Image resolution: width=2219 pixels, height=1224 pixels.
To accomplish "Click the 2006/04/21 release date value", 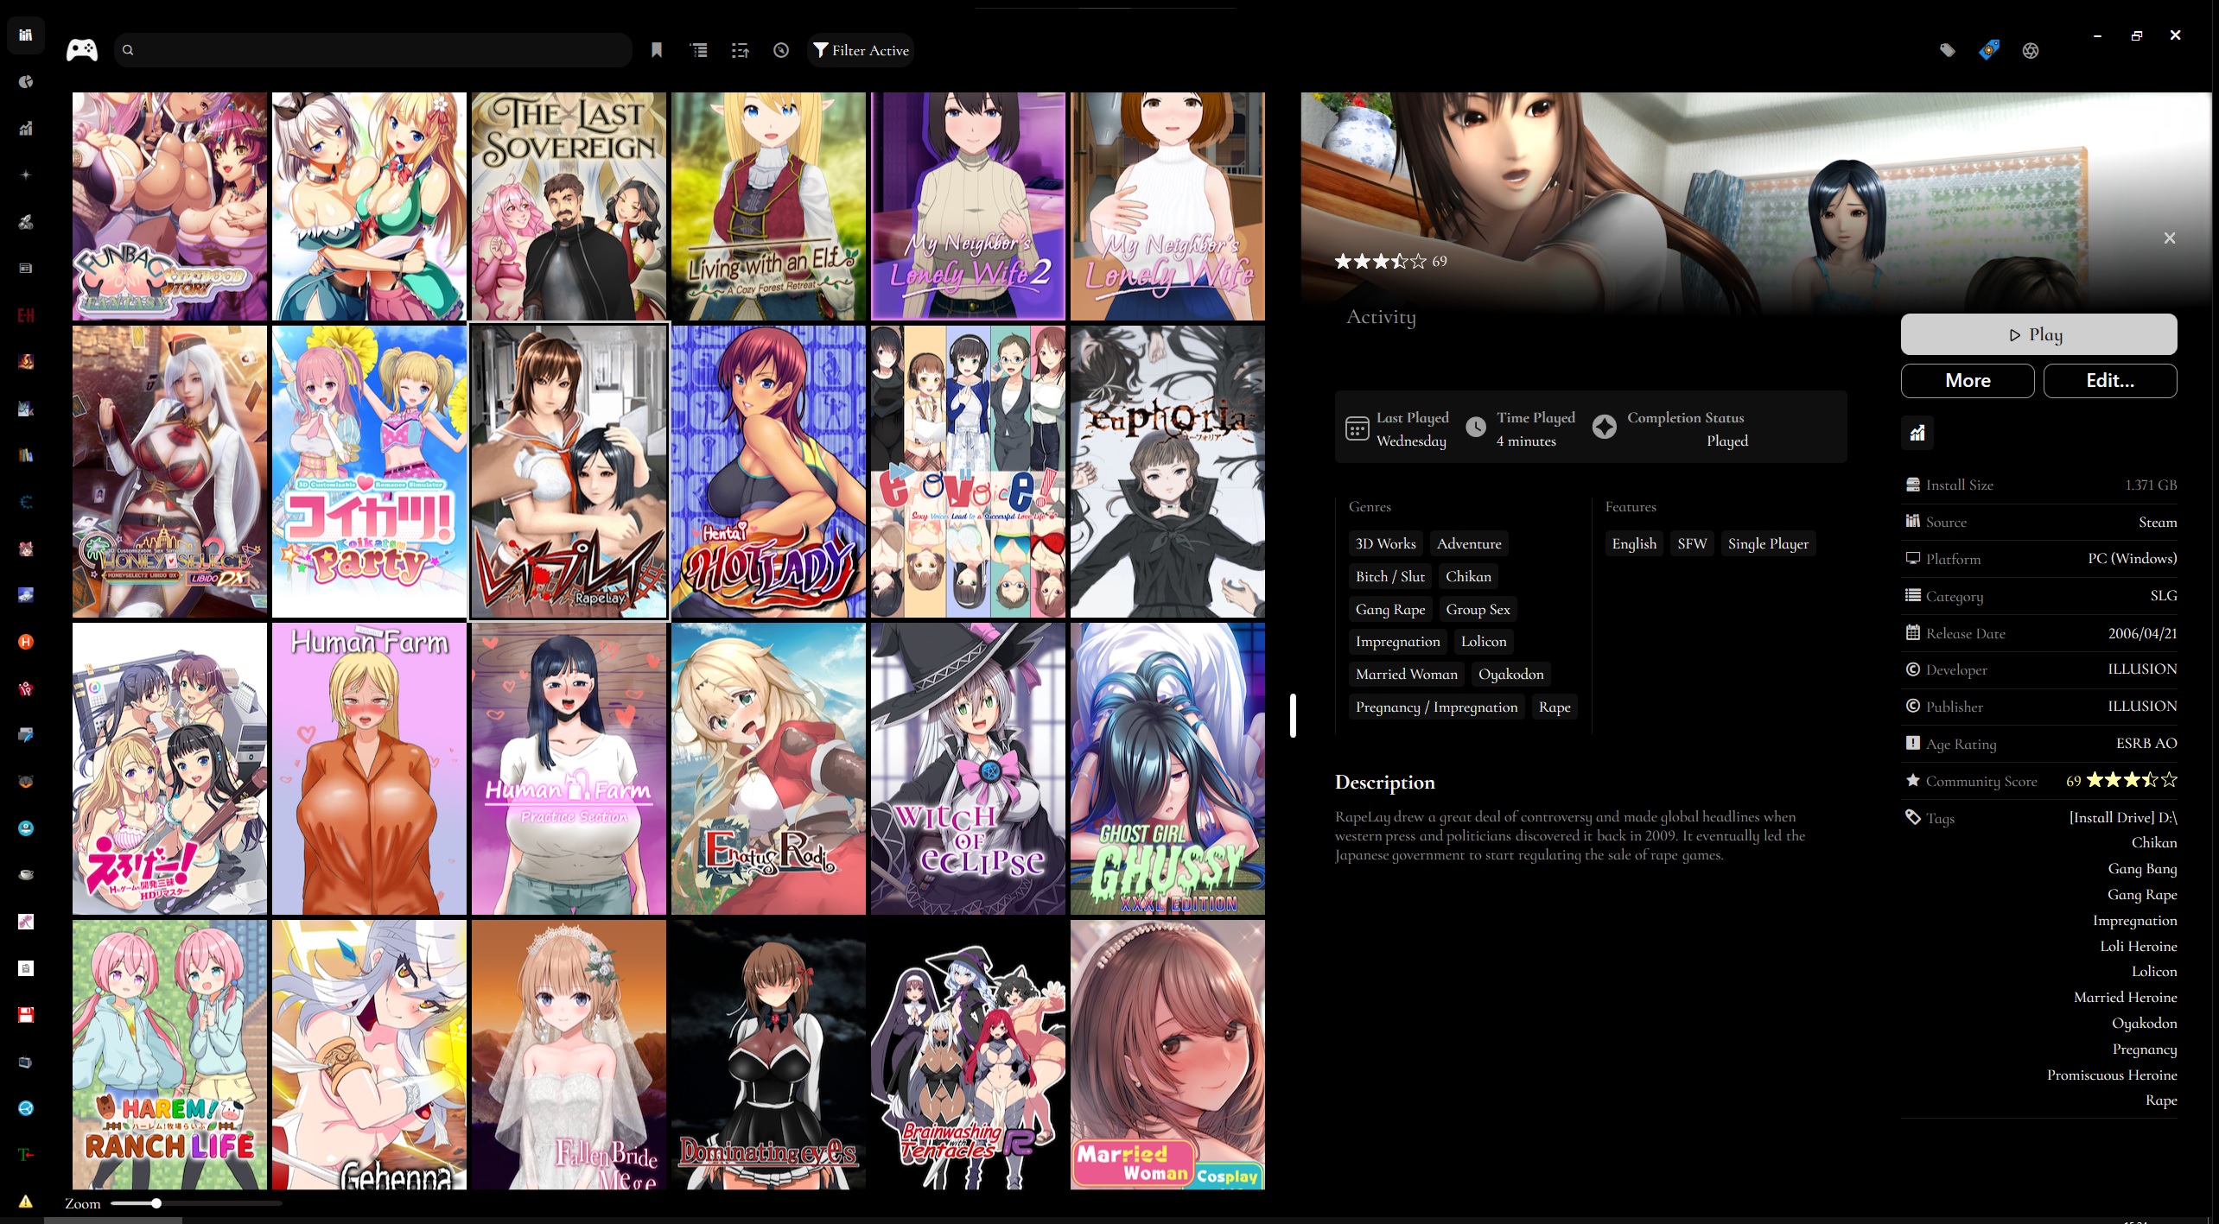I will pyautogui.click(x=2142, y=633).
